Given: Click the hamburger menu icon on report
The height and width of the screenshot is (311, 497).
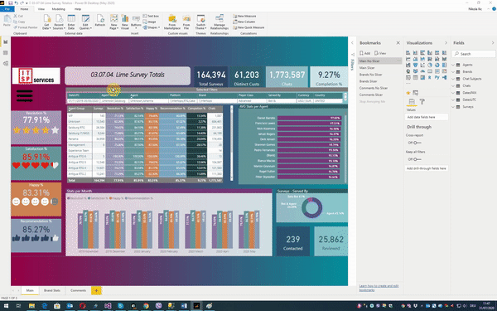Looking at the screenshot, I should [24, 96].
